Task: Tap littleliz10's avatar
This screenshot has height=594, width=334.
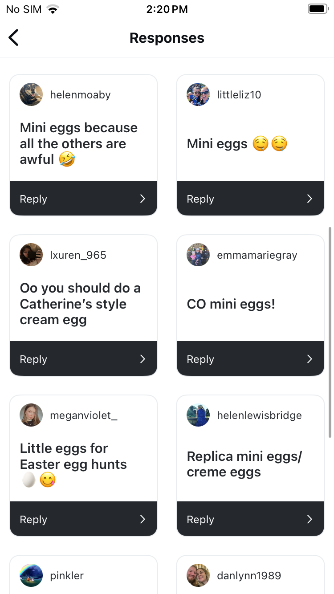Action: coord(198,94)
